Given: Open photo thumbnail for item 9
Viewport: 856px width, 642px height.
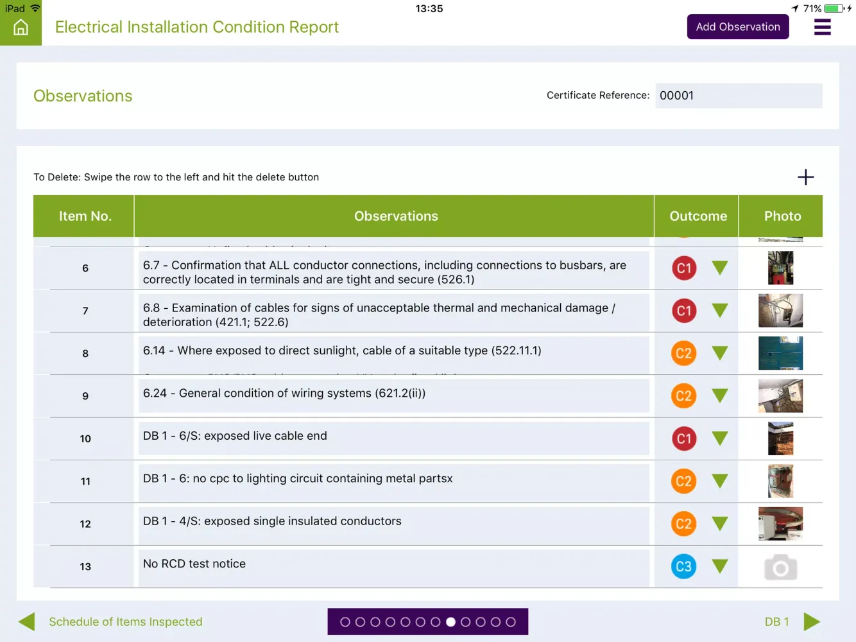Looking at the screenshot, I should tap(780, 396).
